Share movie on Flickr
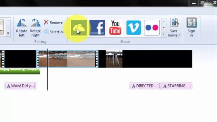 point(152,27)
